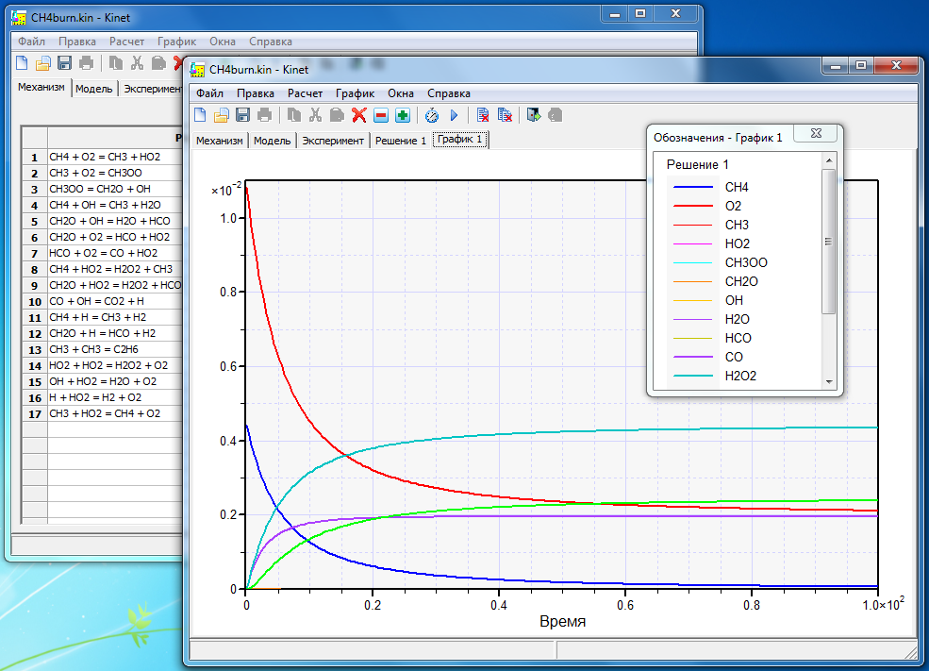Start calculation with the blue play arrow
Screen dimensions: 929x671
454,115
